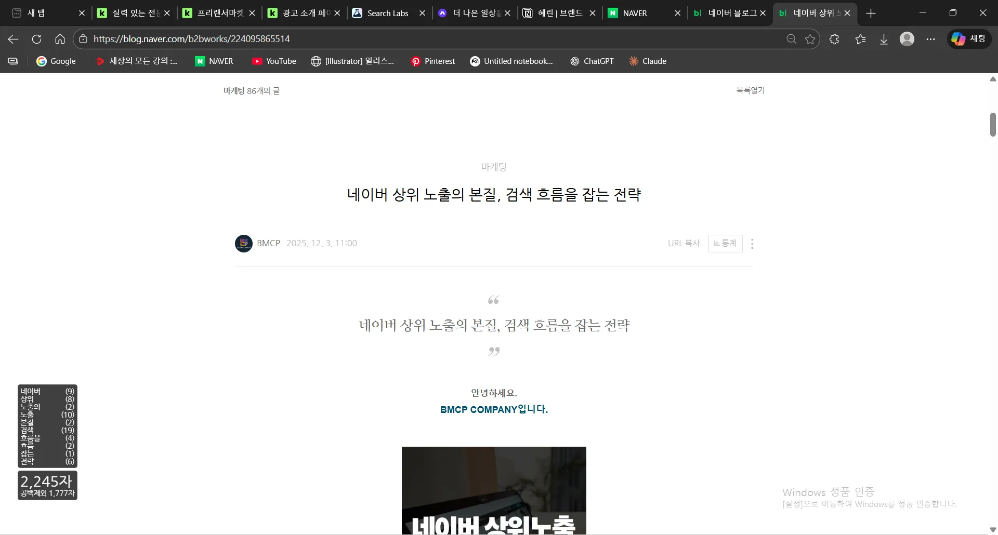The height and width of the screenshot is (535, 998).
Task: Switch to the Search Labs tab
Action: pyautogui.click(x=386, y=13)
